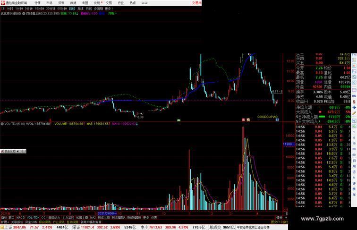Click the second icon in right sidebar
Viewport: 357px width, 230px height.
(354, 60)
